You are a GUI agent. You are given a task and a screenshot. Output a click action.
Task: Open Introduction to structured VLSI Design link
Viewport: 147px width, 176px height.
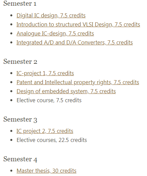[x=78, y=25]
